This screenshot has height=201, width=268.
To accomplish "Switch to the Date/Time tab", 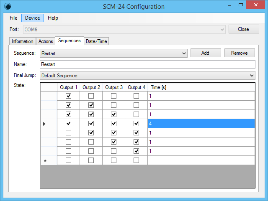I will pyautogui.click(x=96, y=41).
